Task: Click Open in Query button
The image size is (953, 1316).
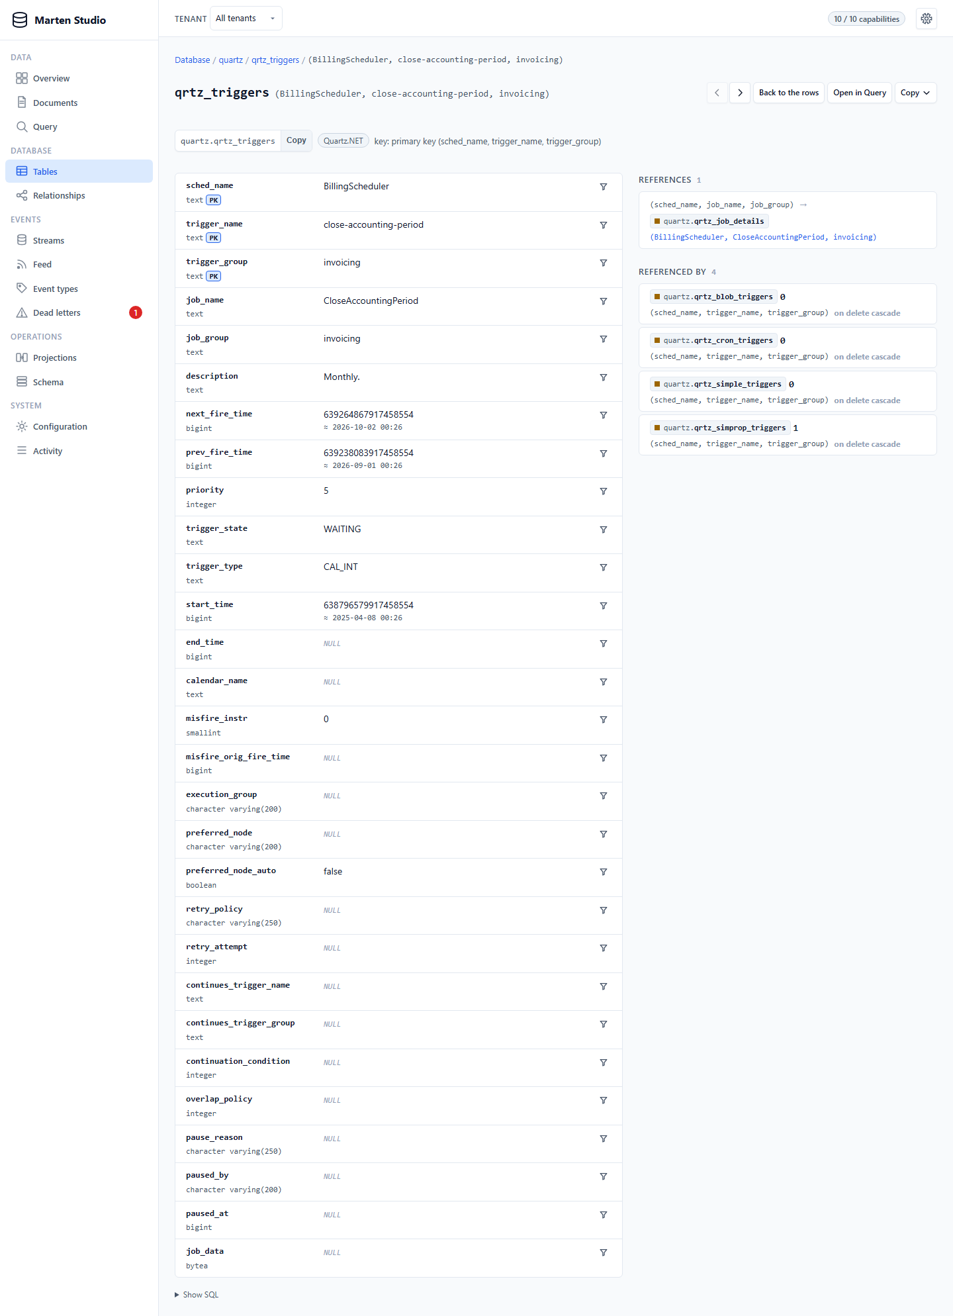Action: pos(860,93)
